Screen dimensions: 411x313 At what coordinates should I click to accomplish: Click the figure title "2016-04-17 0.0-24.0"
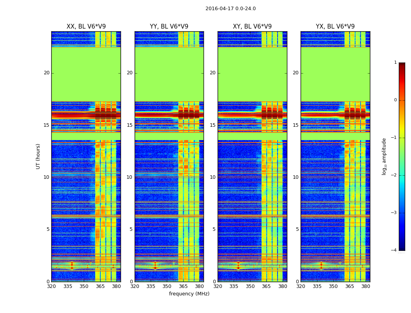tap(230, 9)
